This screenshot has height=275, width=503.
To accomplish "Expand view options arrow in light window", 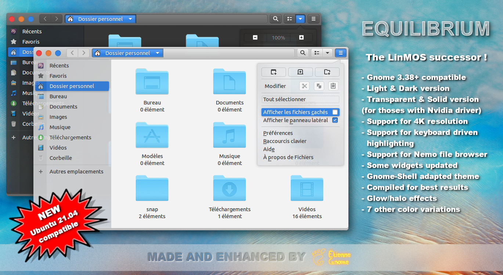I will [x=327, y=53].
